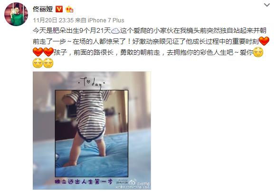Viewport: 275px width, 193px height.
Task: Expand the post options chevron menu
Action: tap(267, 5)
